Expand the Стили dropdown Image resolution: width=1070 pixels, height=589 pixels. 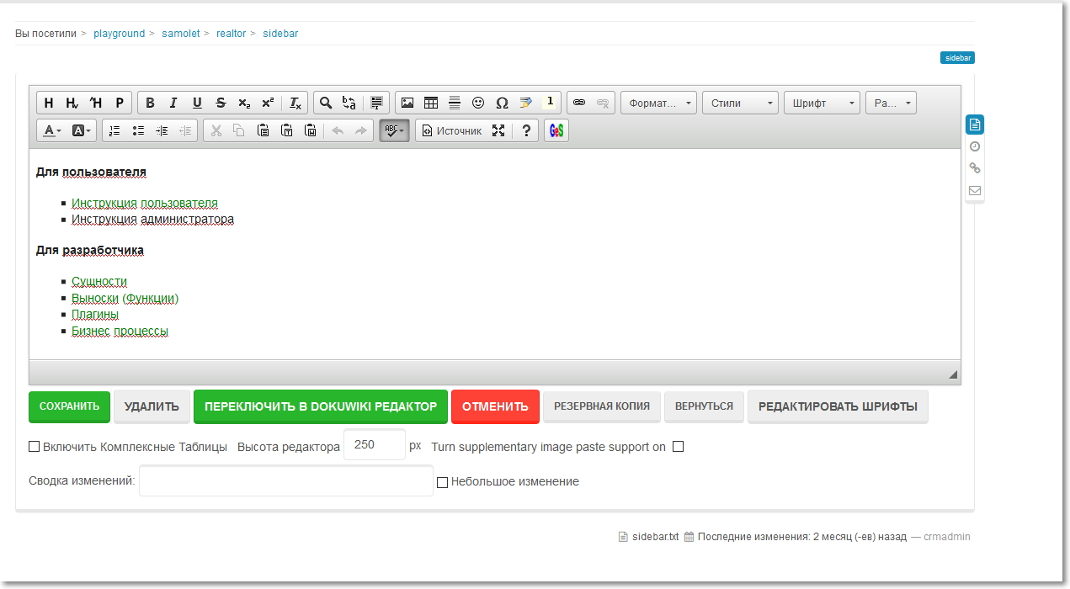[741, 103]
